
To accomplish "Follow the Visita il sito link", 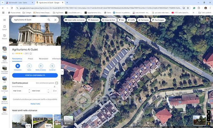I will [x=35, y=104].
